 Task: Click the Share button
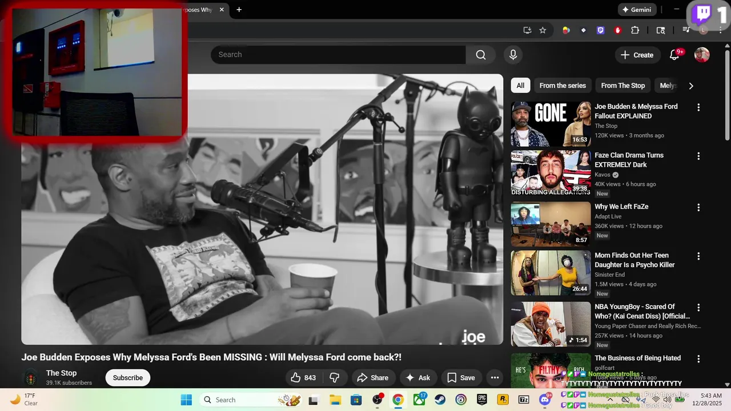[373, 378]
